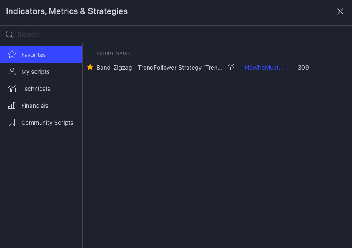Click the magnifying glass search icon
Viewport: 352px width, 248px height.
[10, 34]
